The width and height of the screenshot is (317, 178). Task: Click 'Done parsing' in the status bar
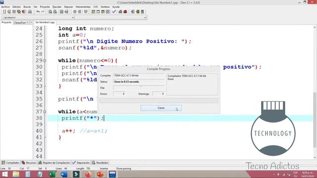click(124, 169)
